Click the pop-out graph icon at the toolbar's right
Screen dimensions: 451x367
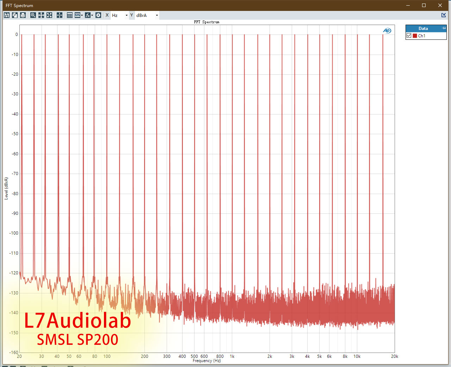(444, 15)
